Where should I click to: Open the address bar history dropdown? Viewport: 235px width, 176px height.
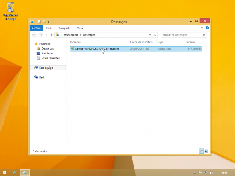[150, 35]
